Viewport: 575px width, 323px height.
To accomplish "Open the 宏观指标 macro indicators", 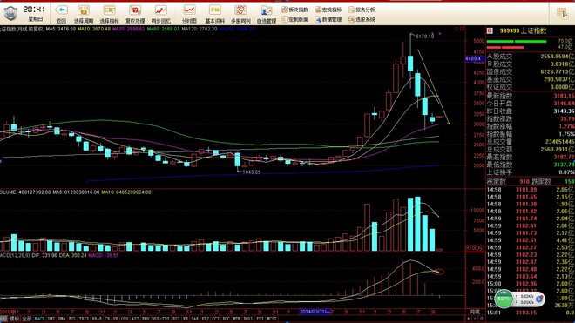I will (328, 10).
